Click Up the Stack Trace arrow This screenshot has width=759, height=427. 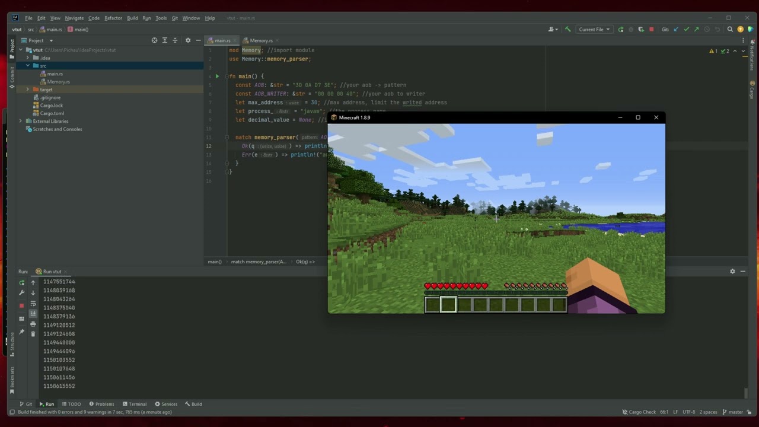(33, 283)
